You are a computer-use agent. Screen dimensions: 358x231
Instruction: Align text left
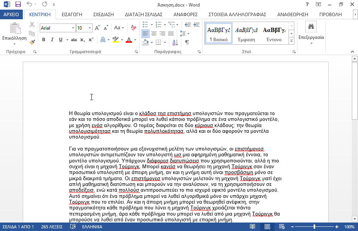click(145, 34)
